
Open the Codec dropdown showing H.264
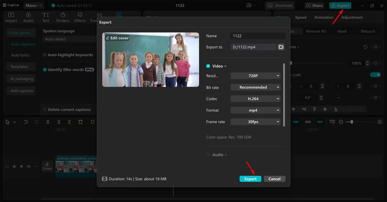(x=255, y=99)
